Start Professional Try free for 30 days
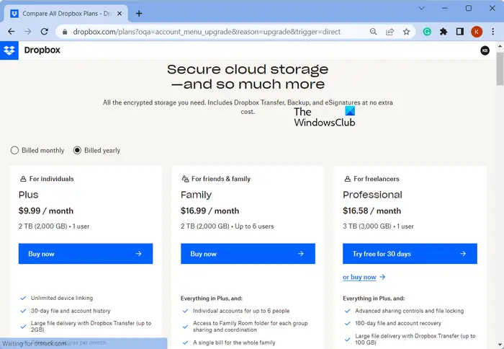504x349 pixels. coord(410,254)
